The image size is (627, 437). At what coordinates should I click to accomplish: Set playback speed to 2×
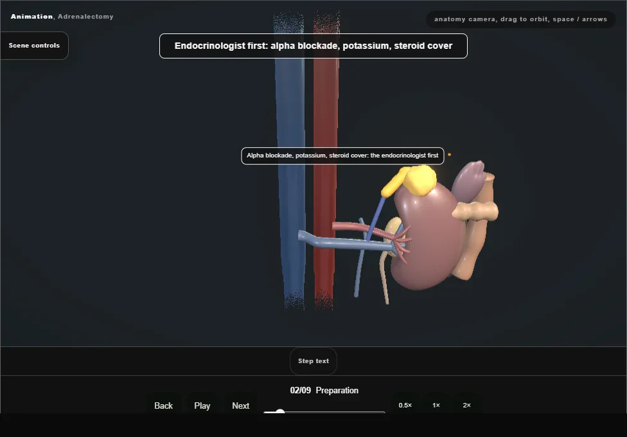click(466, 405)
